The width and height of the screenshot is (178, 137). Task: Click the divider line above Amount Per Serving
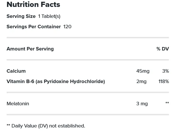pos(88,37)
